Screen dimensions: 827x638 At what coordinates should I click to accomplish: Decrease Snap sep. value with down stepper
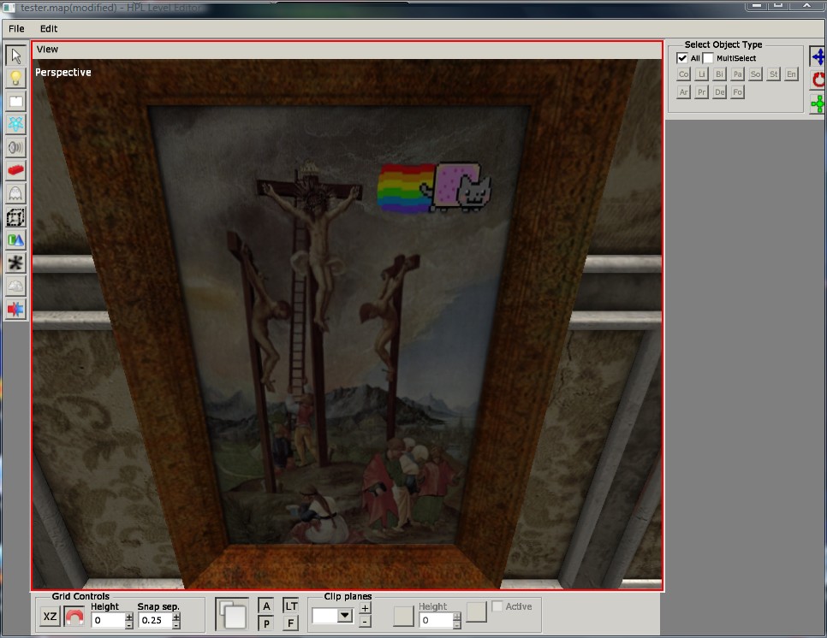[x=176, y=624]
